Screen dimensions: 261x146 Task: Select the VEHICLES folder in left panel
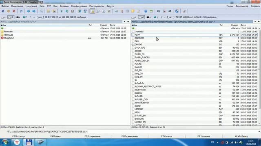8,35
